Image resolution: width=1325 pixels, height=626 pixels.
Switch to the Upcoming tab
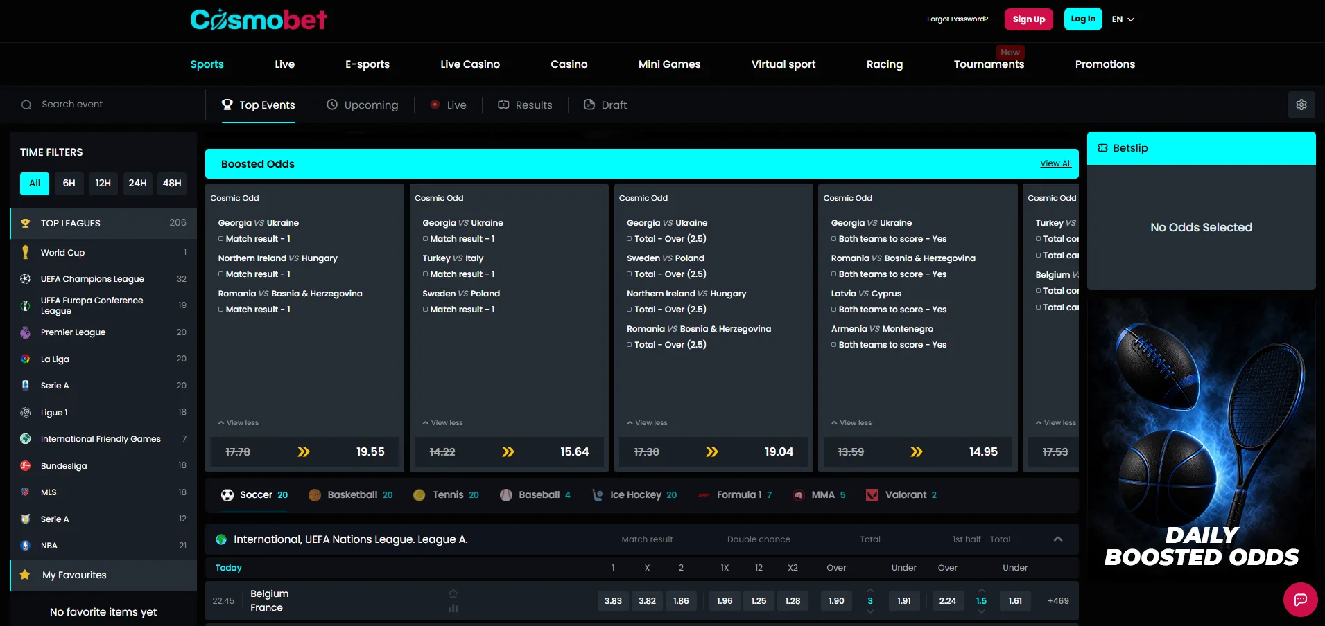(x=363, y=105)
